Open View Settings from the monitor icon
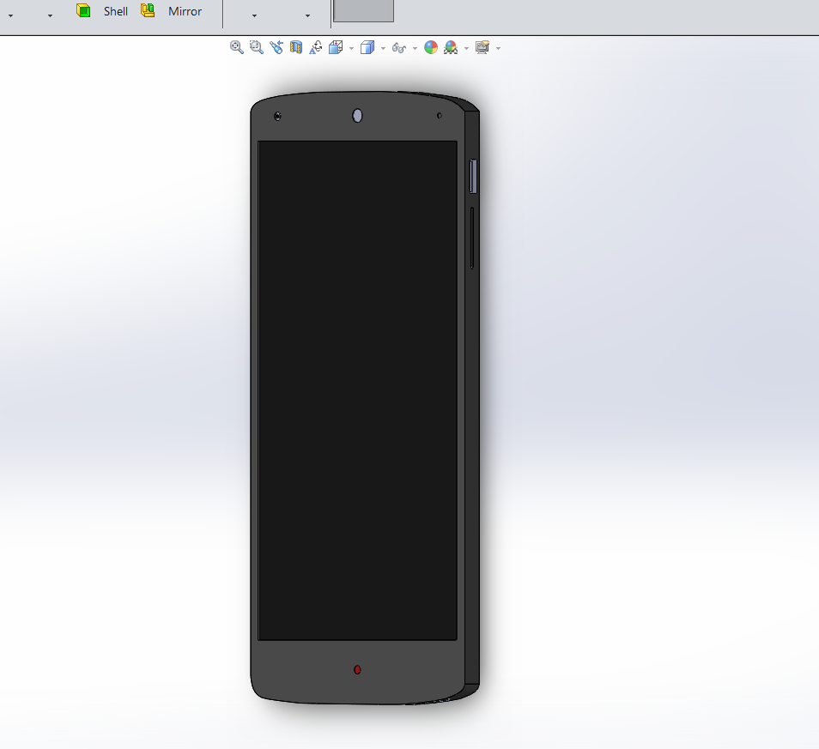The width and height of the screenshot is (819, 749). tap(482, 47)
